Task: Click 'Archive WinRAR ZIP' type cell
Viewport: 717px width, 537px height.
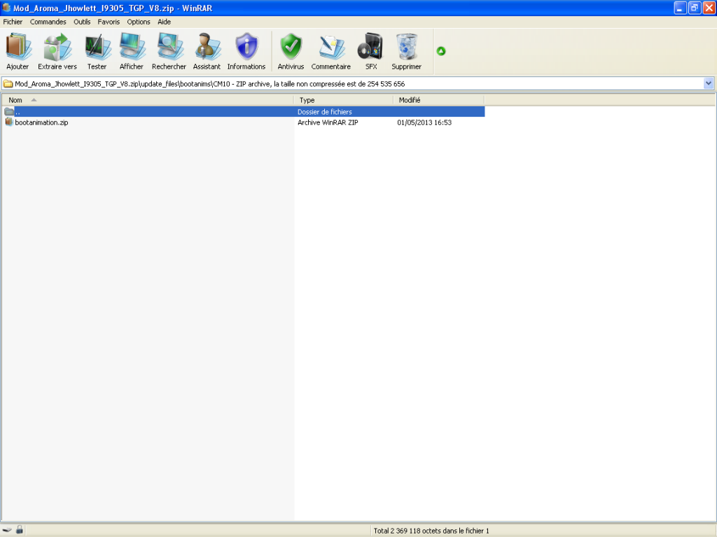Action: click(328, 122)
